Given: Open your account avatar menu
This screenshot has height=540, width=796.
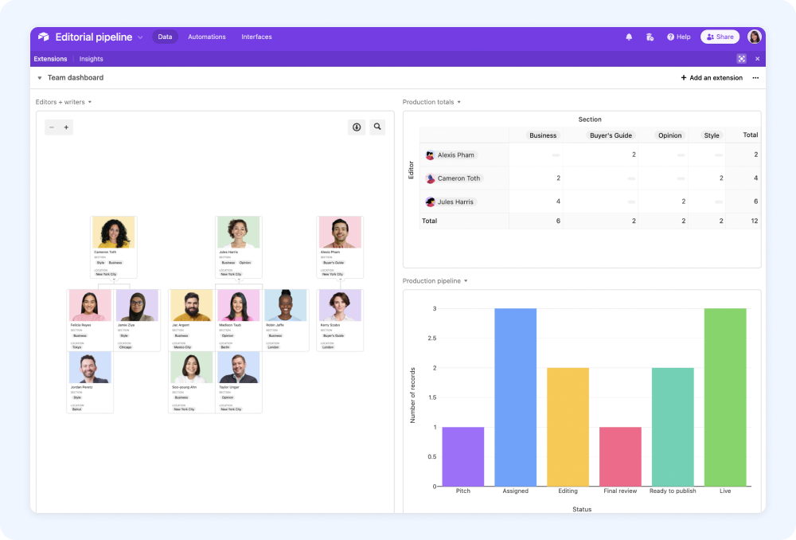Looking at the screenshot, I should [x=754, y=37].
